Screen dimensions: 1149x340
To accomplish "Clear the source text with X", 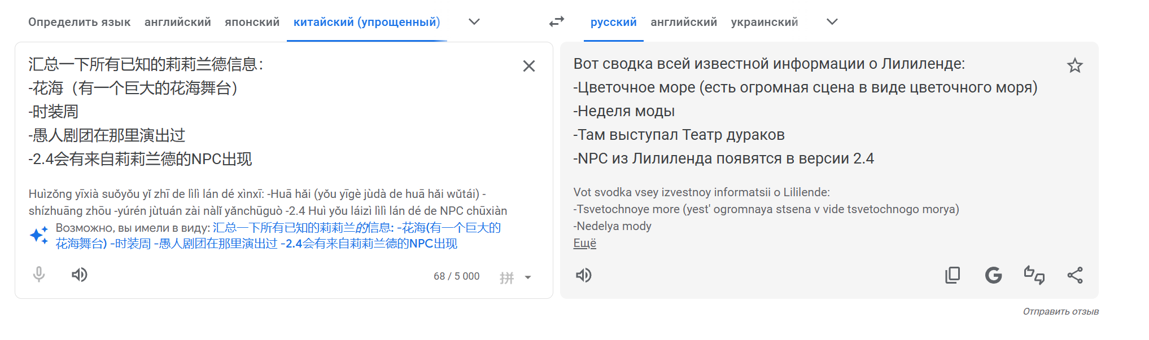I will (529, 66).
